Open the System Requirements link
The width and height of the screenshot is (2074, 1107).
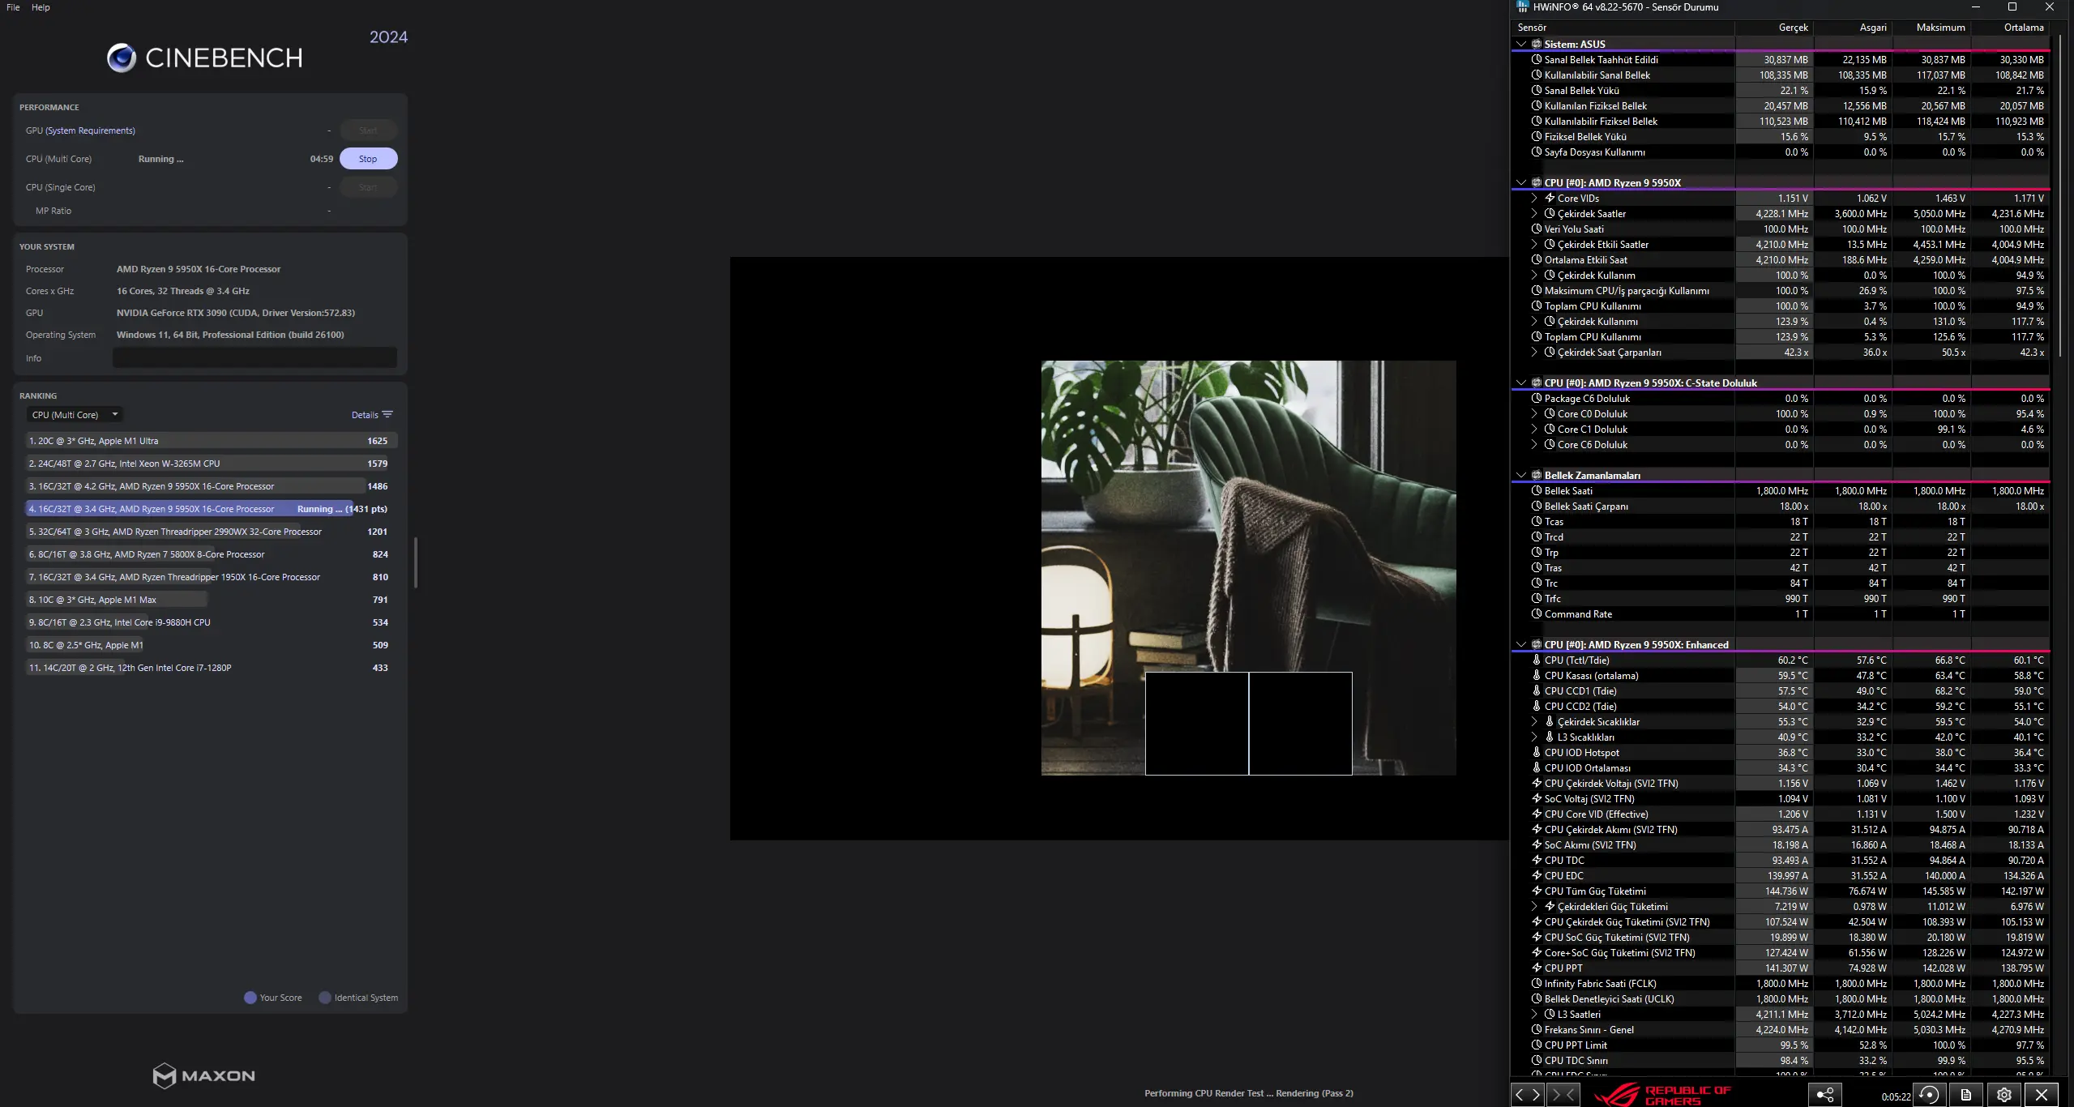coord(90,130)
